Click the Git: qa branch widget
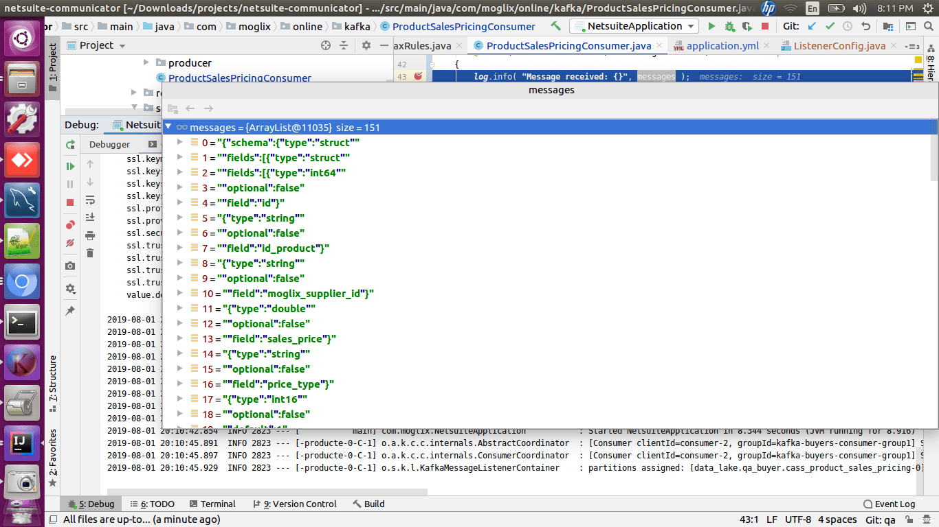Image resolution: width=939 pixels, height=527 pixels. [880, 519]
